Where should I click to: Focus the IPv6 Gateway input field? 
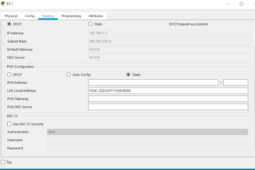tap(168, 99)
